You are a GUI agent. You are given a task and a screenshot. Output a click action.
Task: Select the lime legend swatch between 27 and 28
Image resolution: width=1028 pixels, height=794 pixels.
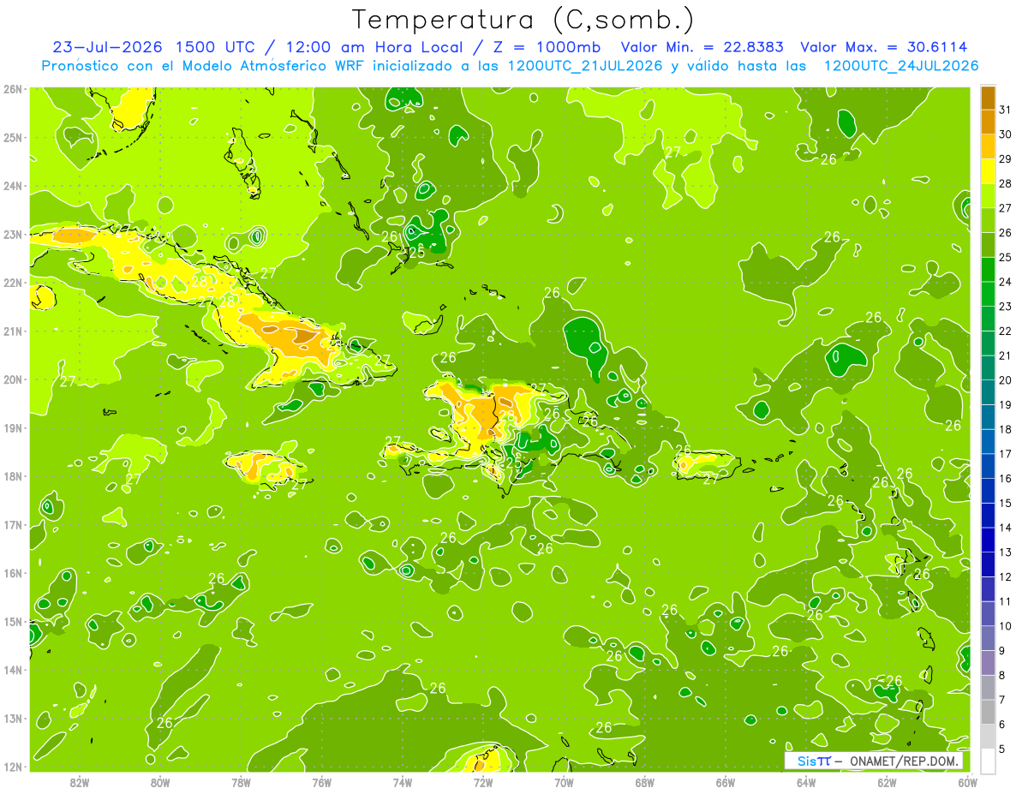pos(988,196)
